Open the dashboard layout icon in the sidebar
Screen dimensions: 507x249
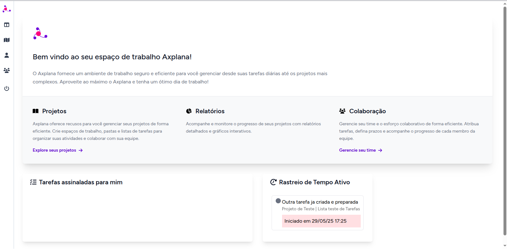coord(7,25)
